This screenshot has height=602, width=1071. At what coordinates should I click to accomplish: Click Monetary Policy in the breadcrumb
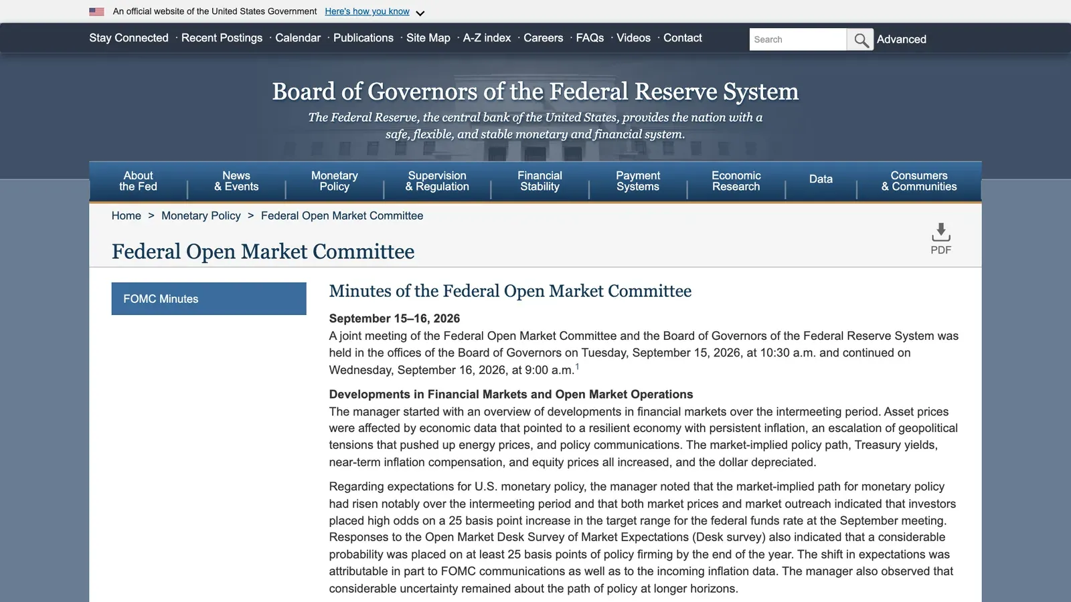pos(201,216)
